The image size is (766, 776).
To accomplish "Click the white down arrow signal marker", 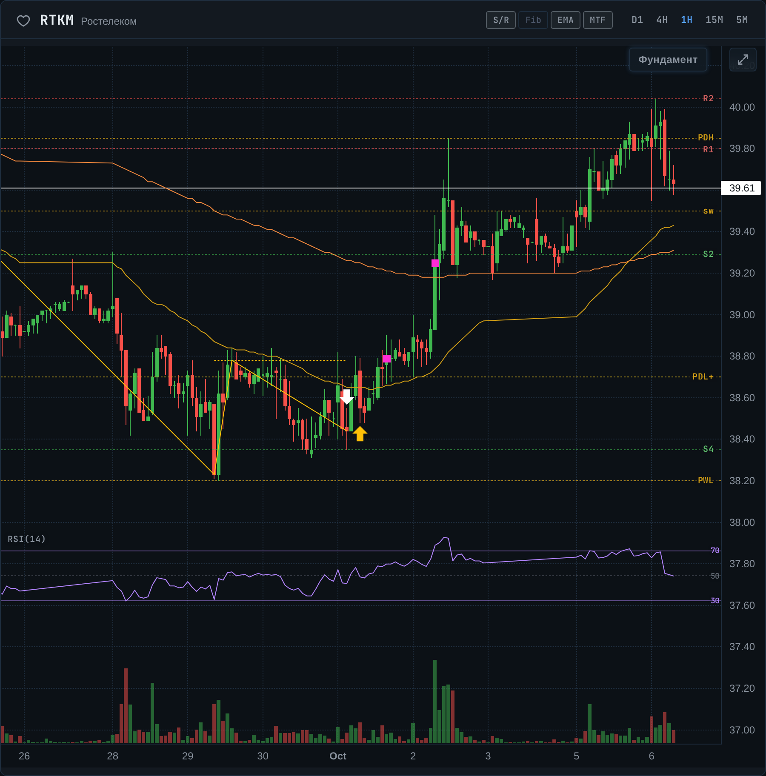I will click(x=347, y=397).
